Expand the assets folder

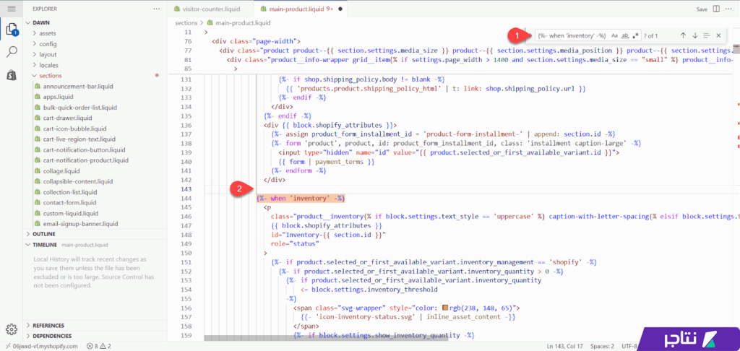tap(47, 33)
